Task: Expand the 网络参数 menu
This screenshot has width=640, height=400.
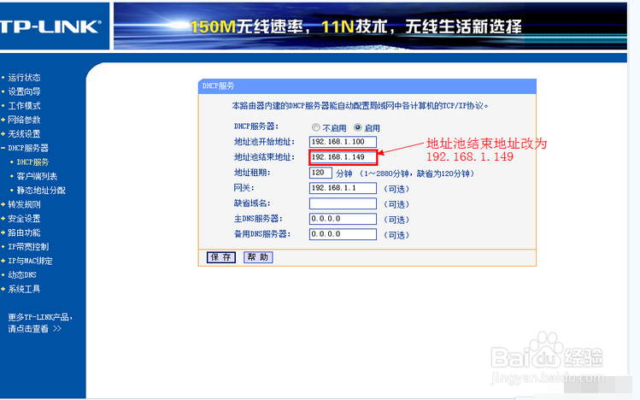Action: pos(24,120)
